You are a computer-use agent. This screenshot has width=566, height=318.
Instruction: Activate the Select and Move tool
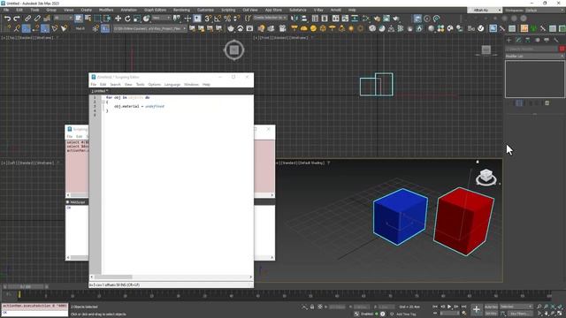click(x=118, y=19)
